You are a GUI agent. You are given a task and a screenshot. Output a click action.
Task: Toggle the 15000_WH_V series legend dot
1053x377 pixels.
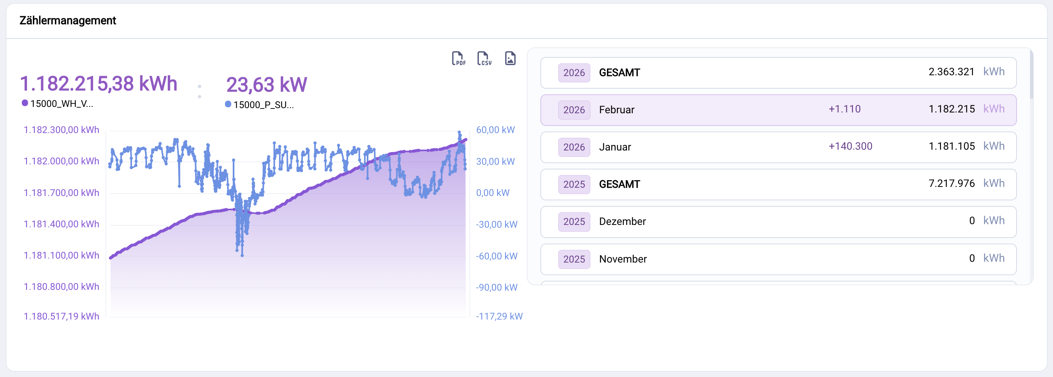tap(25, 103)
